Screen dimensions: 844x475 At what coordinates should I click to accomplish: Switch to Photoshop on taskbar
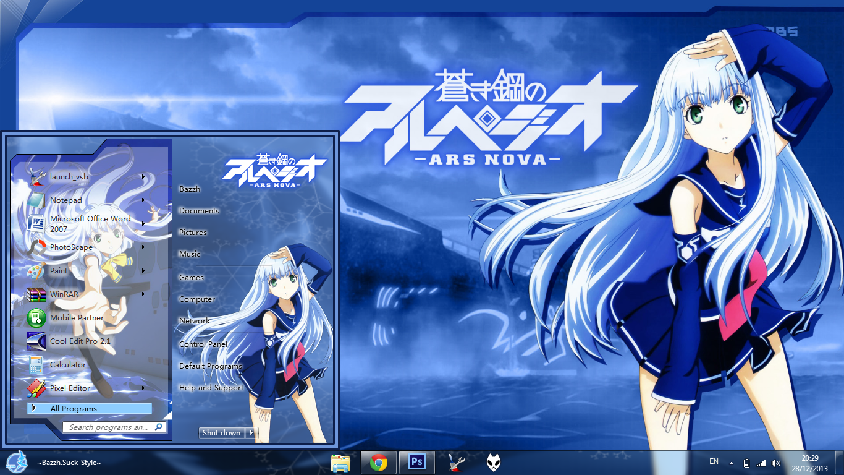(417, 462)
